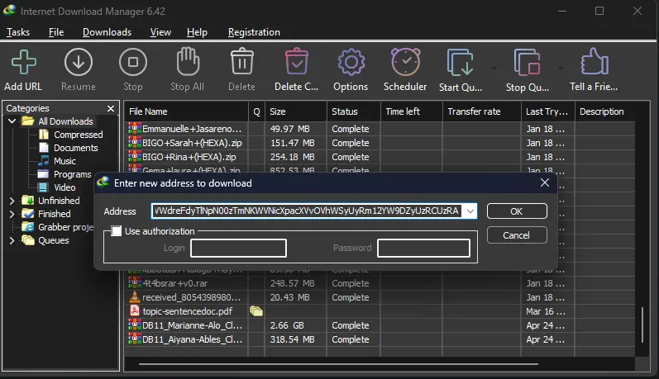Select the BIGO+Sarah+(HEXA).zip row
Image resolution: width=659 pixels, height=379 pixels.
coord(380,143)
